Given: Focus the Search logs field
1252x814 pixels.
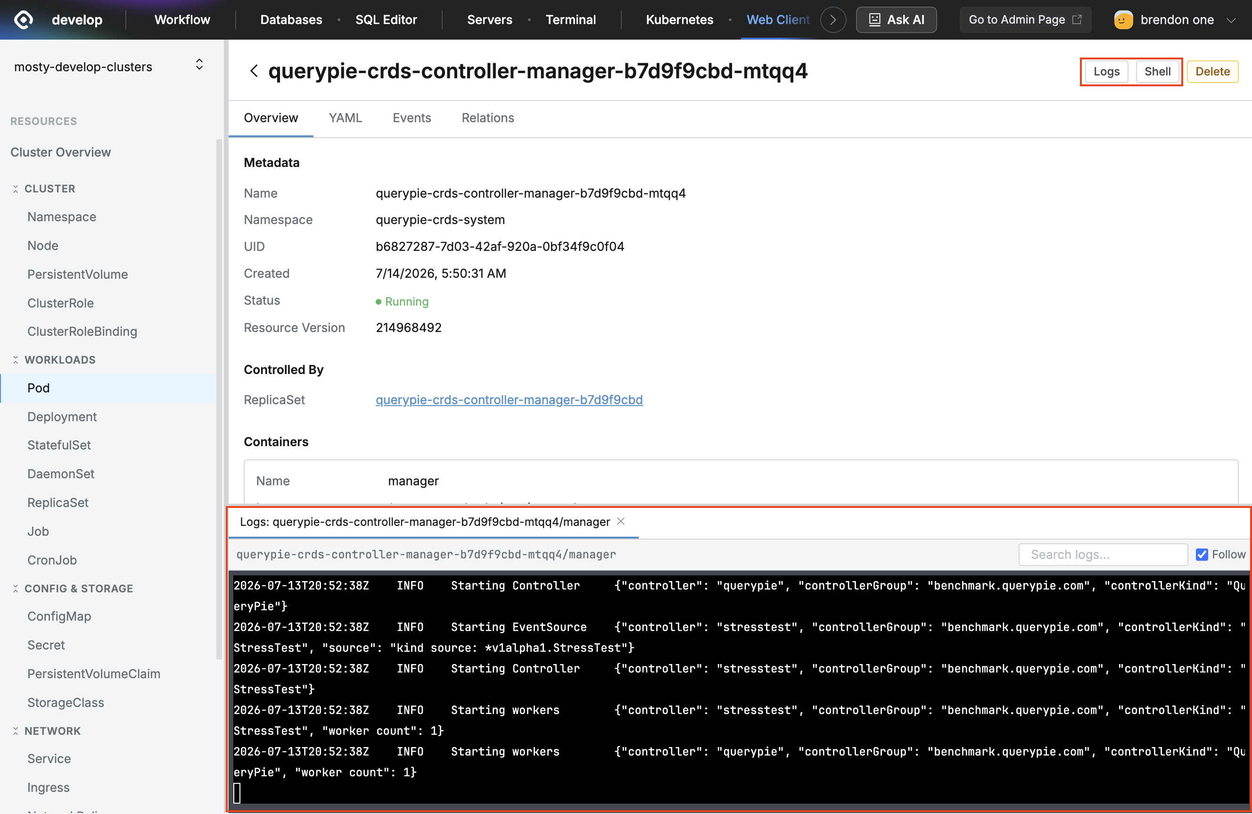Looking at the screenshot, I should pyautogui.click(x=1103, y=554).
